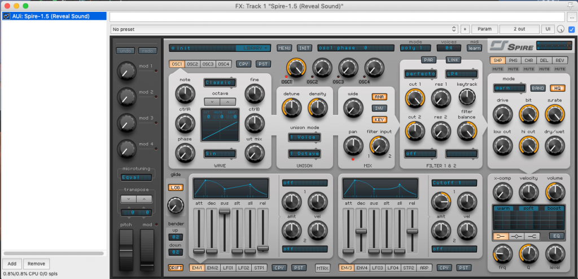This screenshot has height=279, width=578.
Task: Click the detune knob in Unison
Action: (x=291, y=108)
